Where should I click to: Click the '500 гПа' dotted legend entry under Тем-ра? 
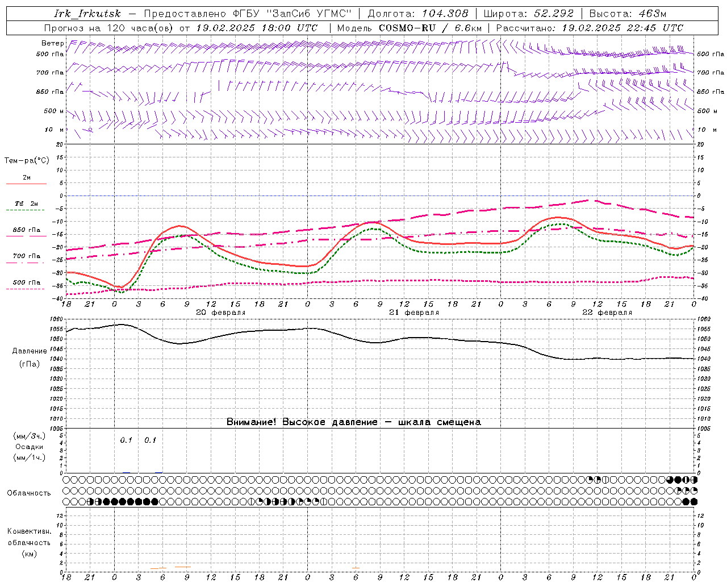[26, 285]
